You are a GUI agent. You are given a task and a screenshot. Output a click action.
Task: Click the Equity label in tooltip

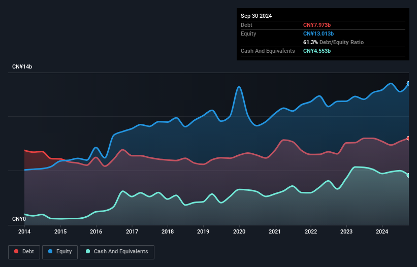pos(248,34)
